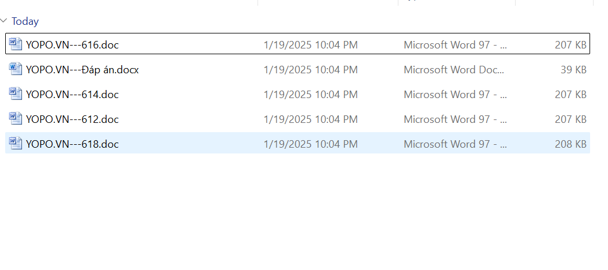
Task: Select the file name YOPO.VN---616.doc
Action: (72, 44)
